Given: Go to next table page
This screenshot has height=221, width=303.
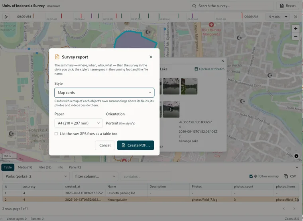Looking at the screenshot, I should click(x=294, y=208).
